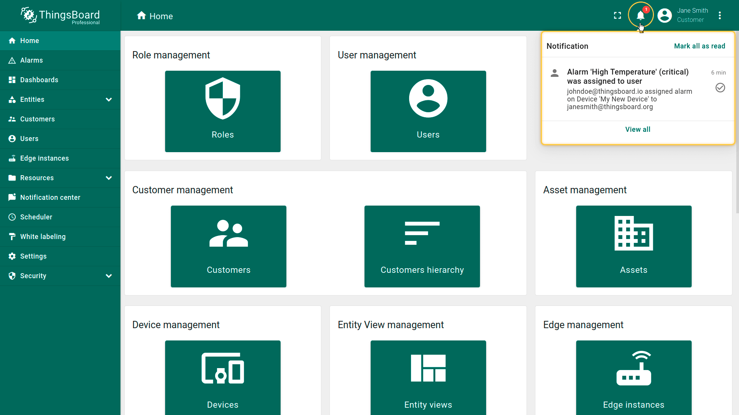This screenshot has height=415, width=739.
Task: Open the Assets building tile
Action: click(634, 246)
